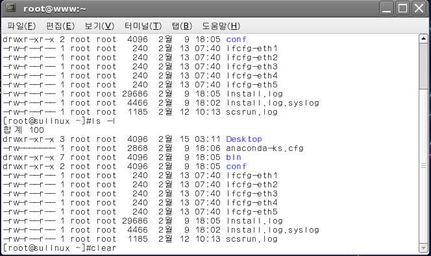Open the 도움말(H) menu
The height and width of the screenshot is (256, 431).
(221, 26)
